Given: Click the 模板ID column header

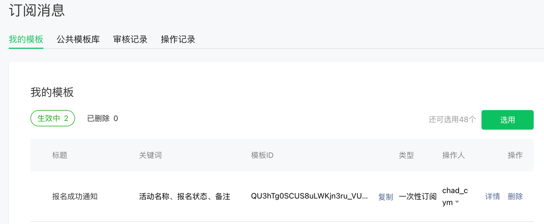Looking at the screenshot, I should tap(262, 155).
